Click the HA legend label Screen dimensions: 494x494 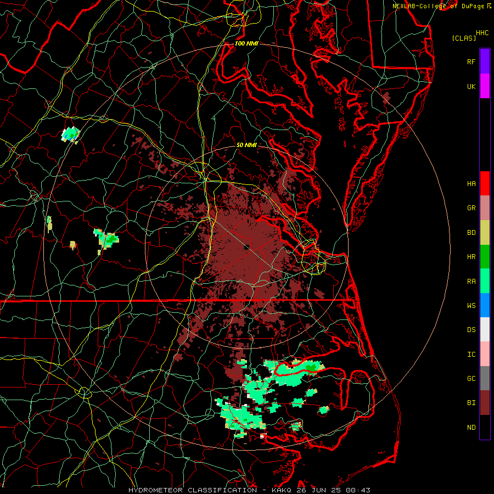pyautogui.click(x=471, y=184)
